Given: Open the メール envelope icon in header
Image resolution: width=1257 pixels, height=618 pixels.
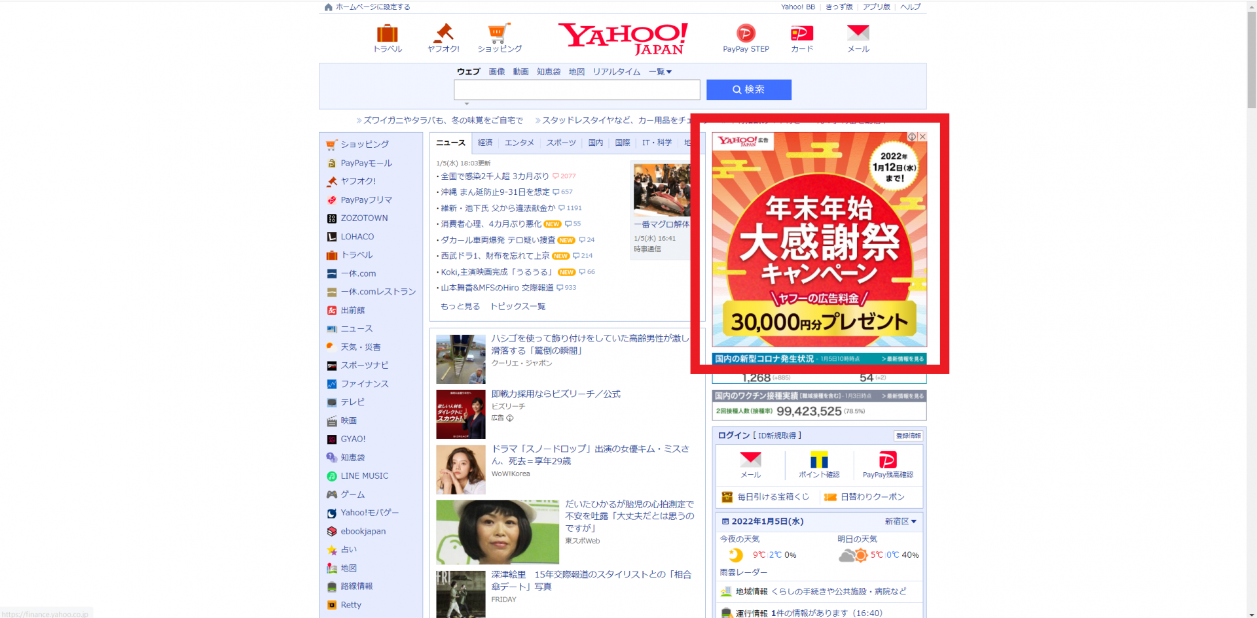Looking at the screenshot, I should coord(858,33).
